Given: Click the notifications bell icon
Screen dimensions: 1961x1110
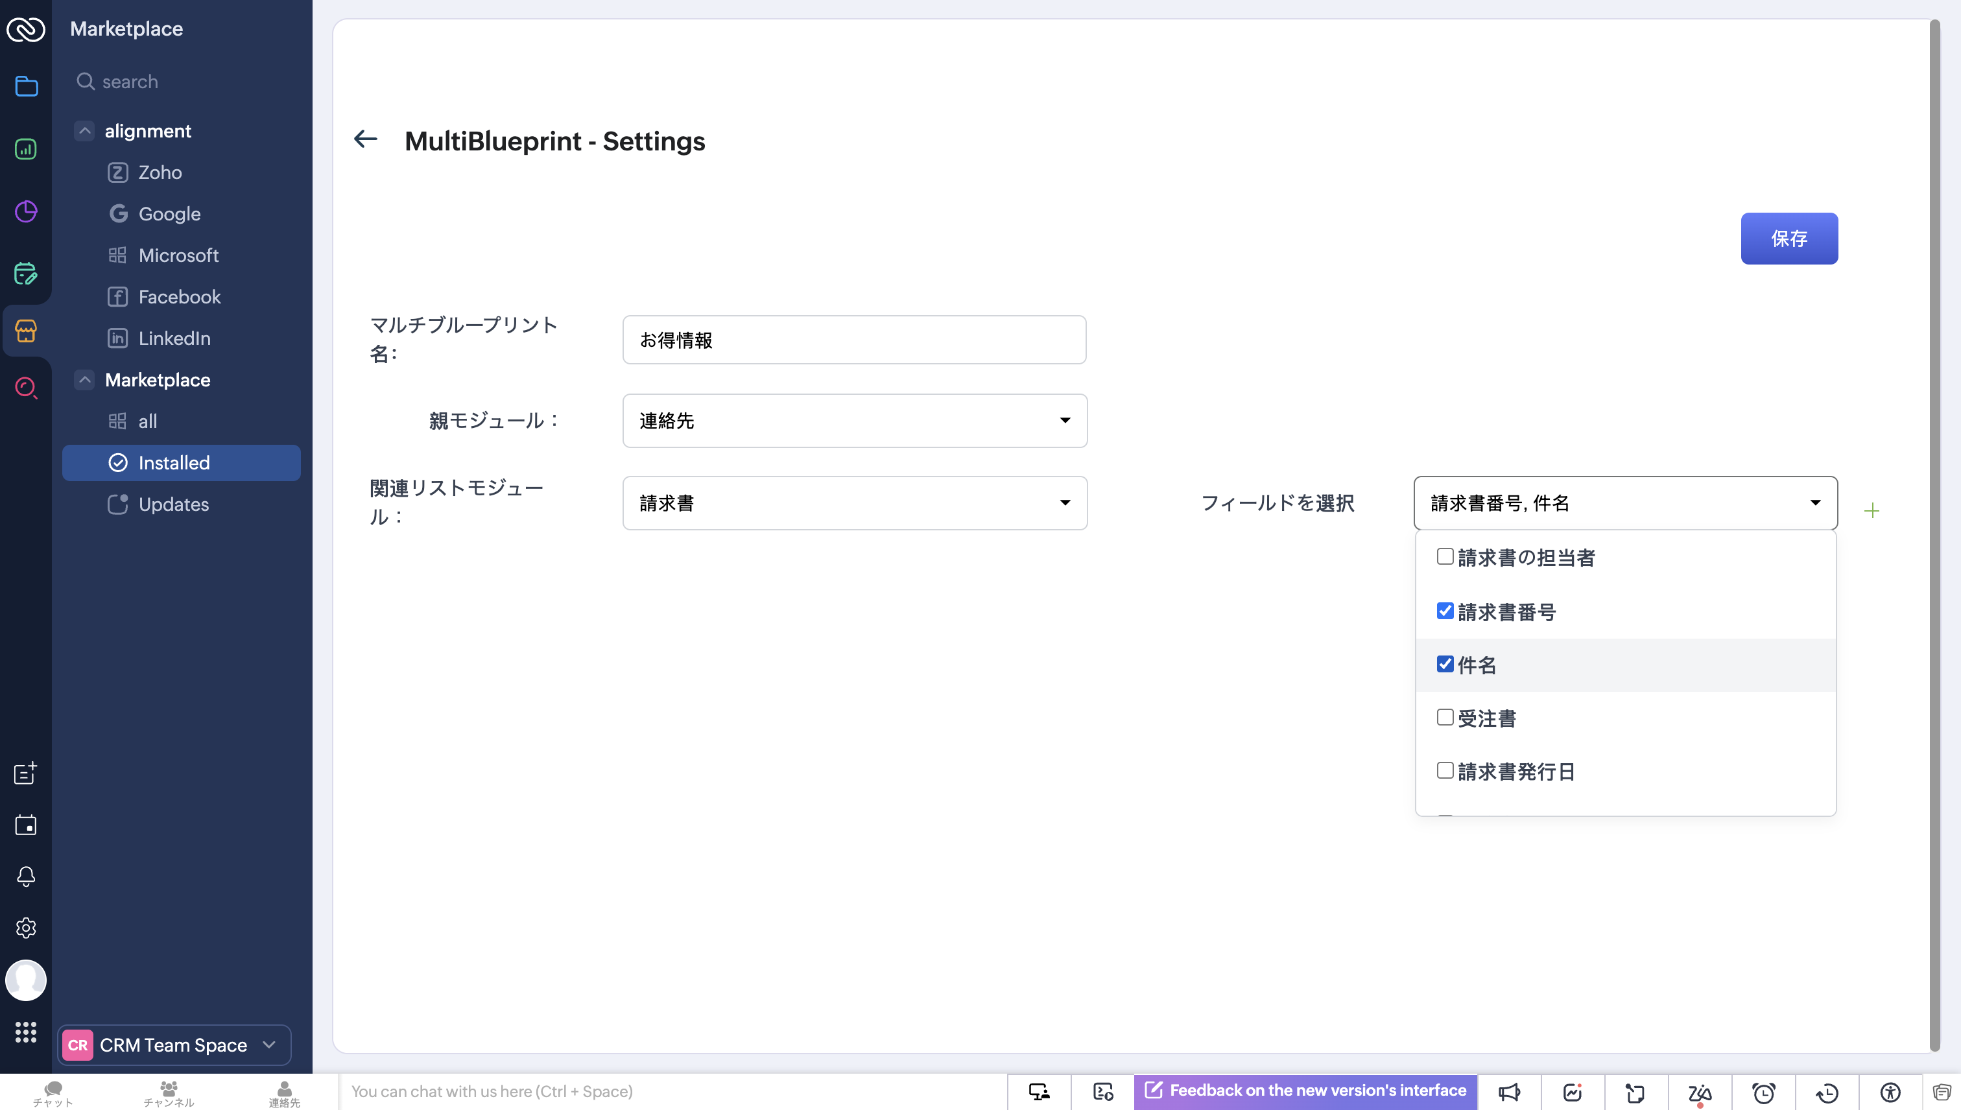Looking at the screenshot, I should click(x=26, y=877).
